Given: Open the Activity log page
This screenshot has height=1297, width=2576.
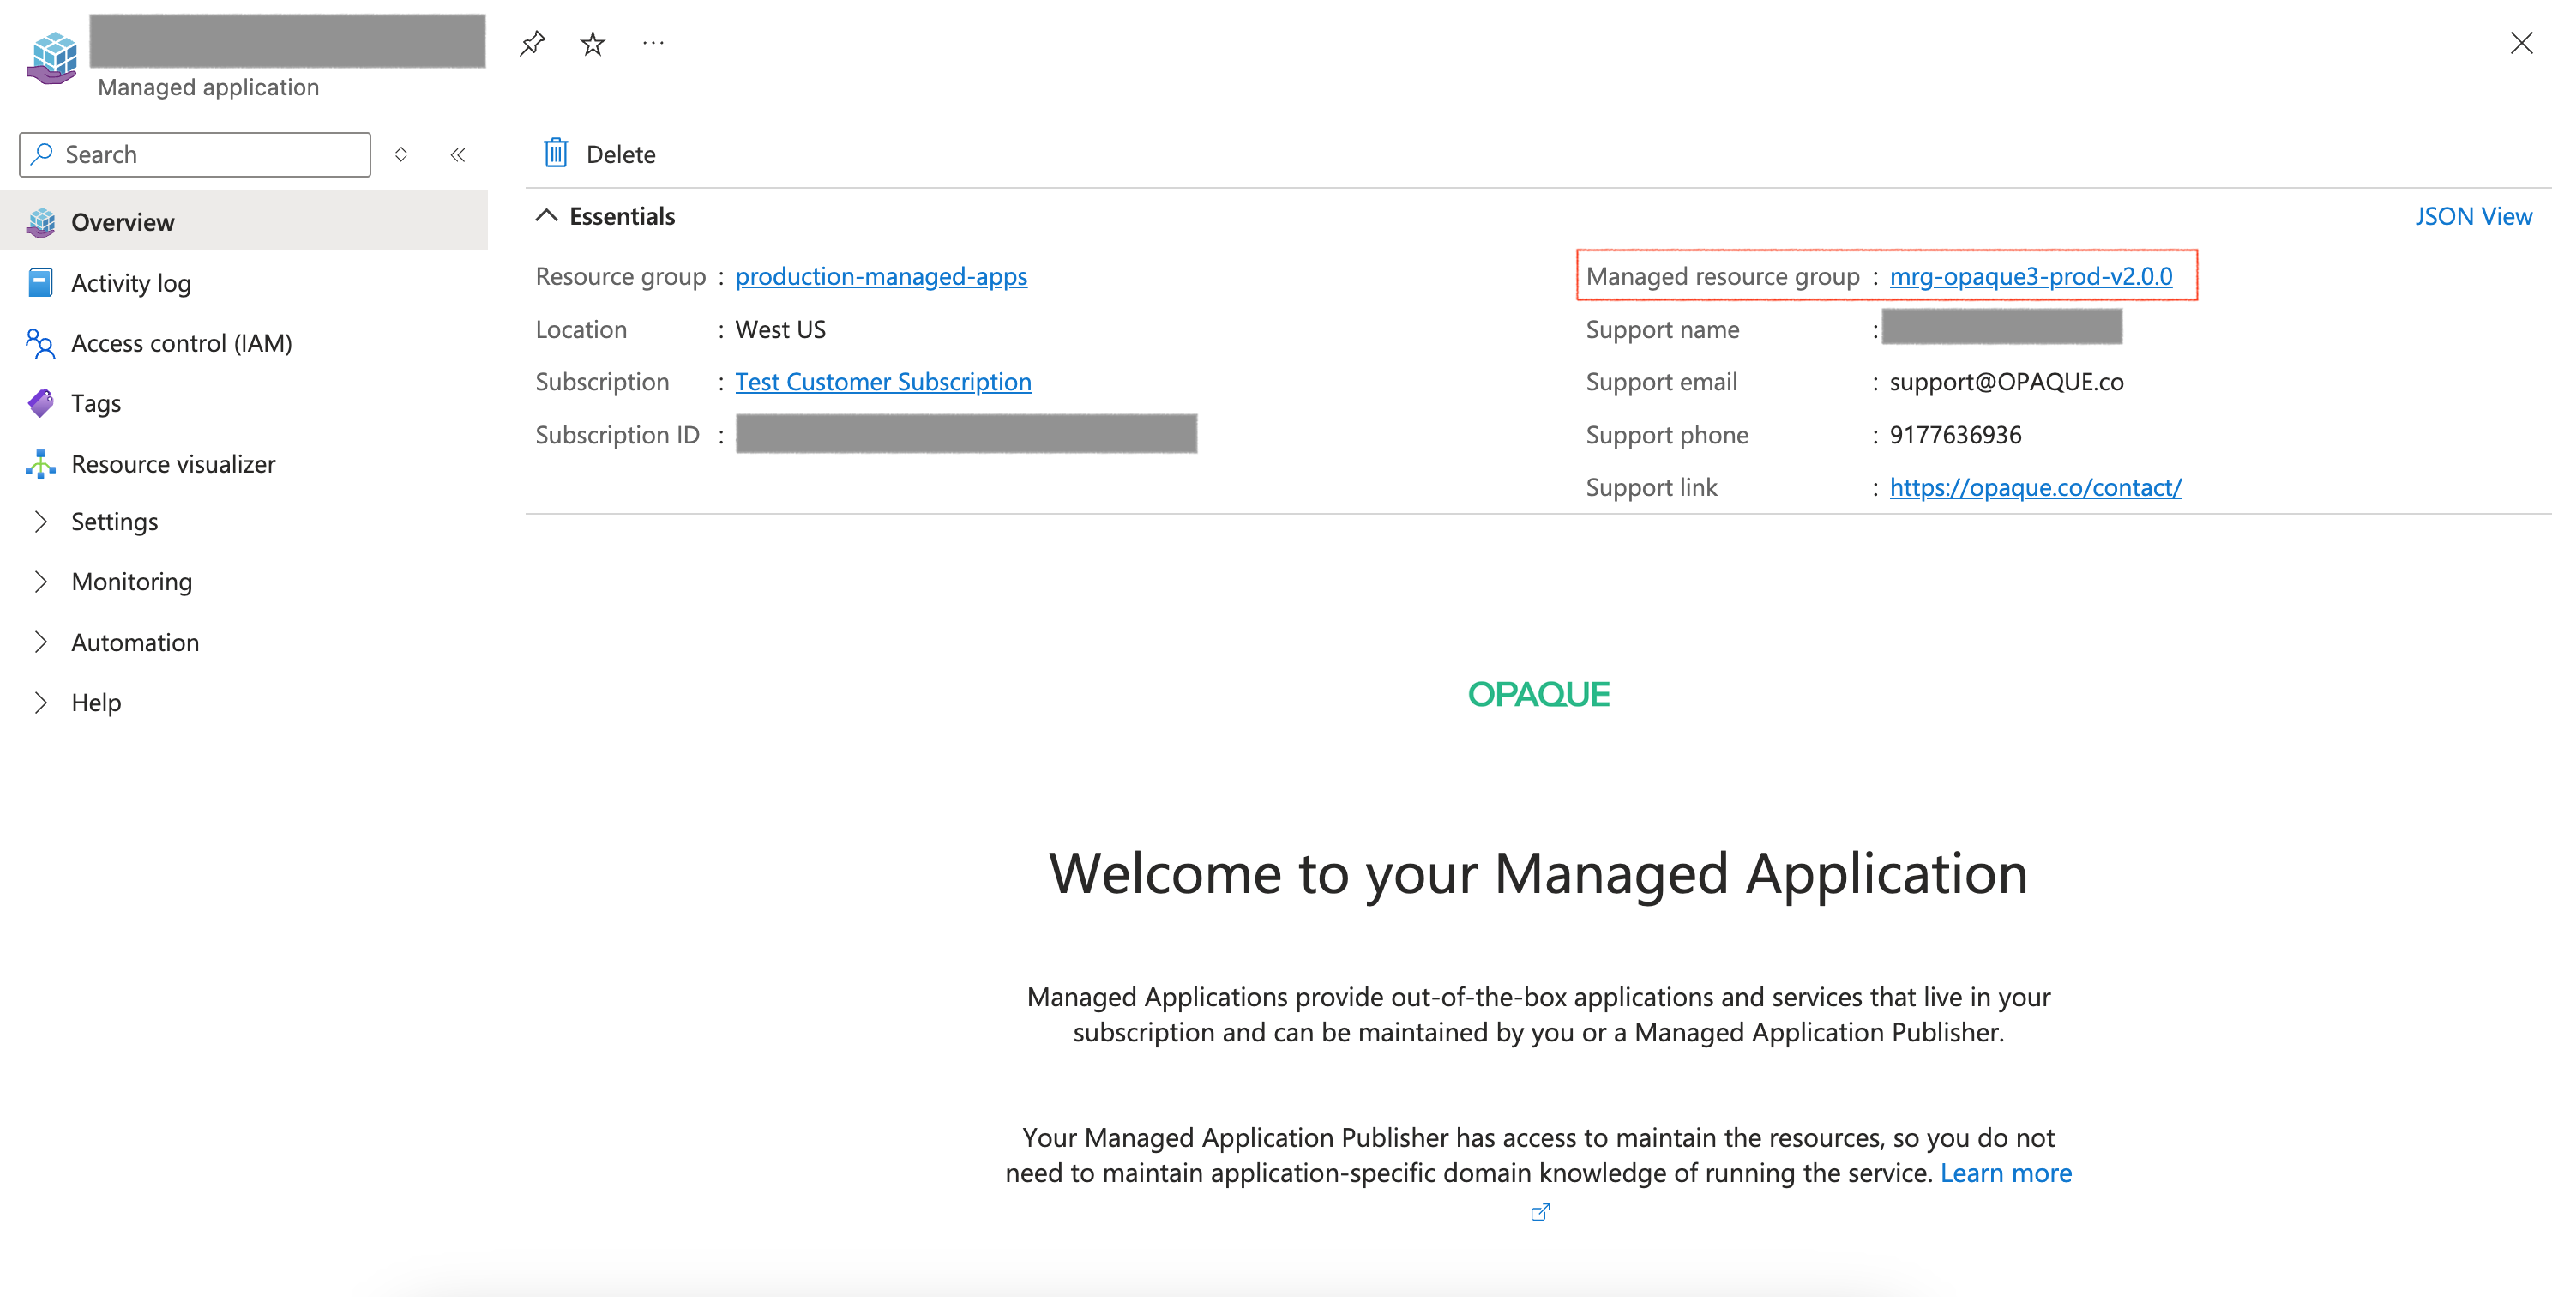Looking at the screenshot, I should [x=131, y=283].
